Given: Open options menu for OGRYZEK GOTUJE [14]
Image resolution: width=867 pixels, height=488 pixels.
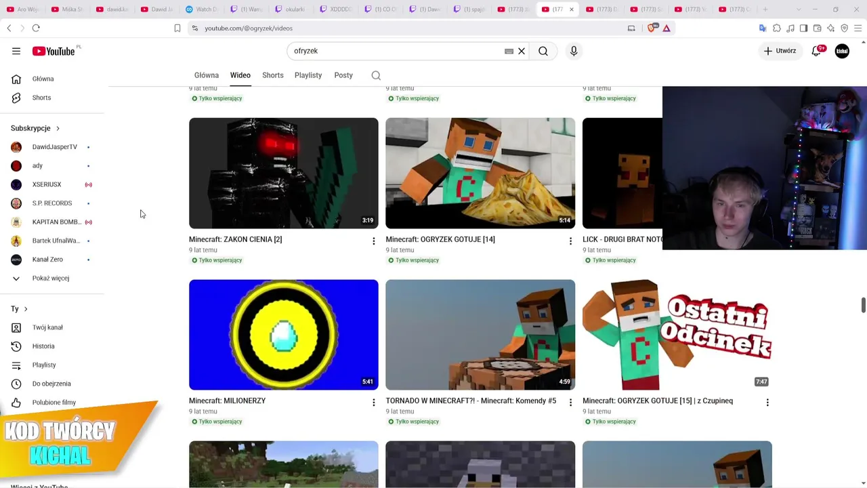Looking at the screenshot, I should pos(570,241).
